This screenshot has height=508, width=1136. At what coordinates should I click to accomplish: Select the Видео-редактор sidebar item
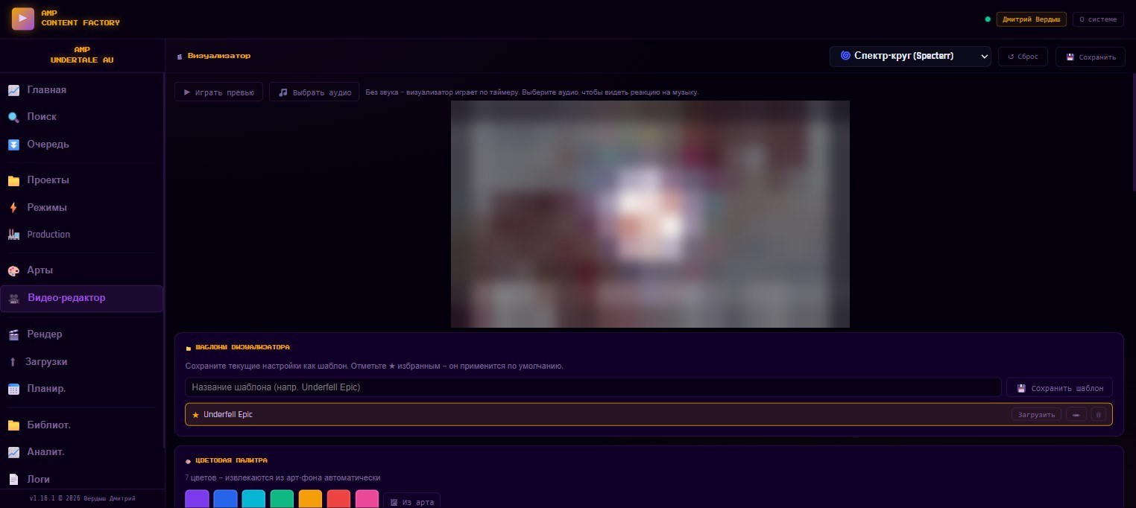click(82, 298)
